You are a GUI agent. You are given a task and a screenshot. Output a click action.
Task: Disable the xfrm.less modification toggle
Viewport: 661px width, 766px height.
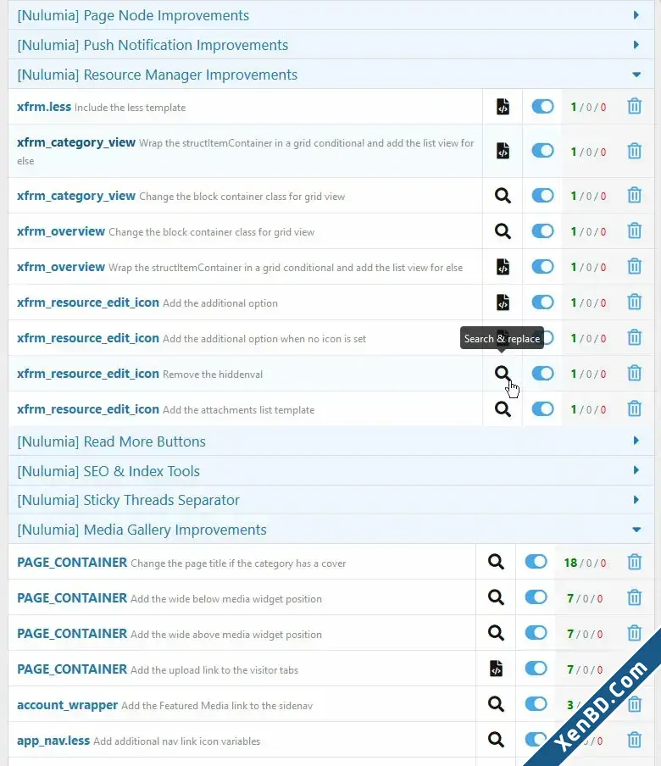(x=542, y=107)
